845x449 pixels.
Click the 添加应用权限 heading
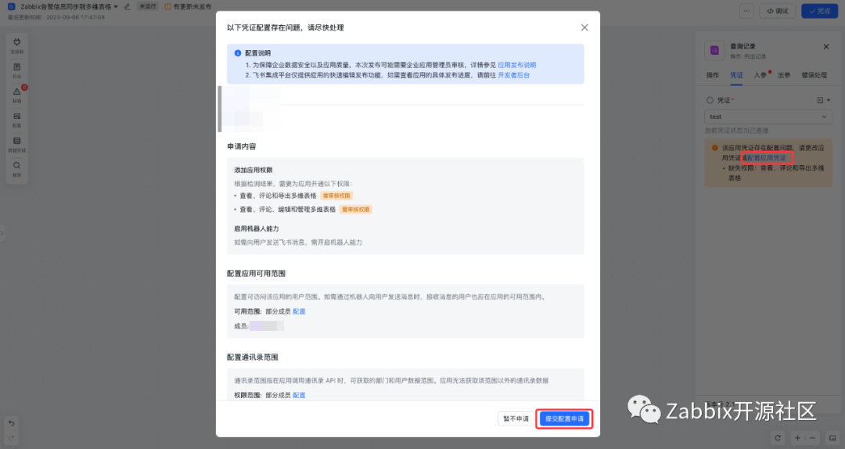point(253,170)
